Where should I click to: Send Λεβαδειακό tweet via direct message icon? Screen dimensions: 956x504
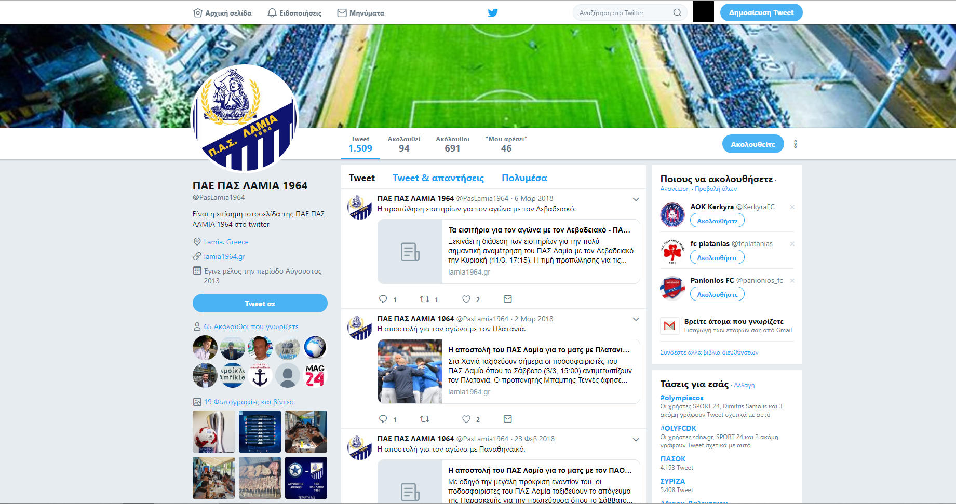pos(508,299)
